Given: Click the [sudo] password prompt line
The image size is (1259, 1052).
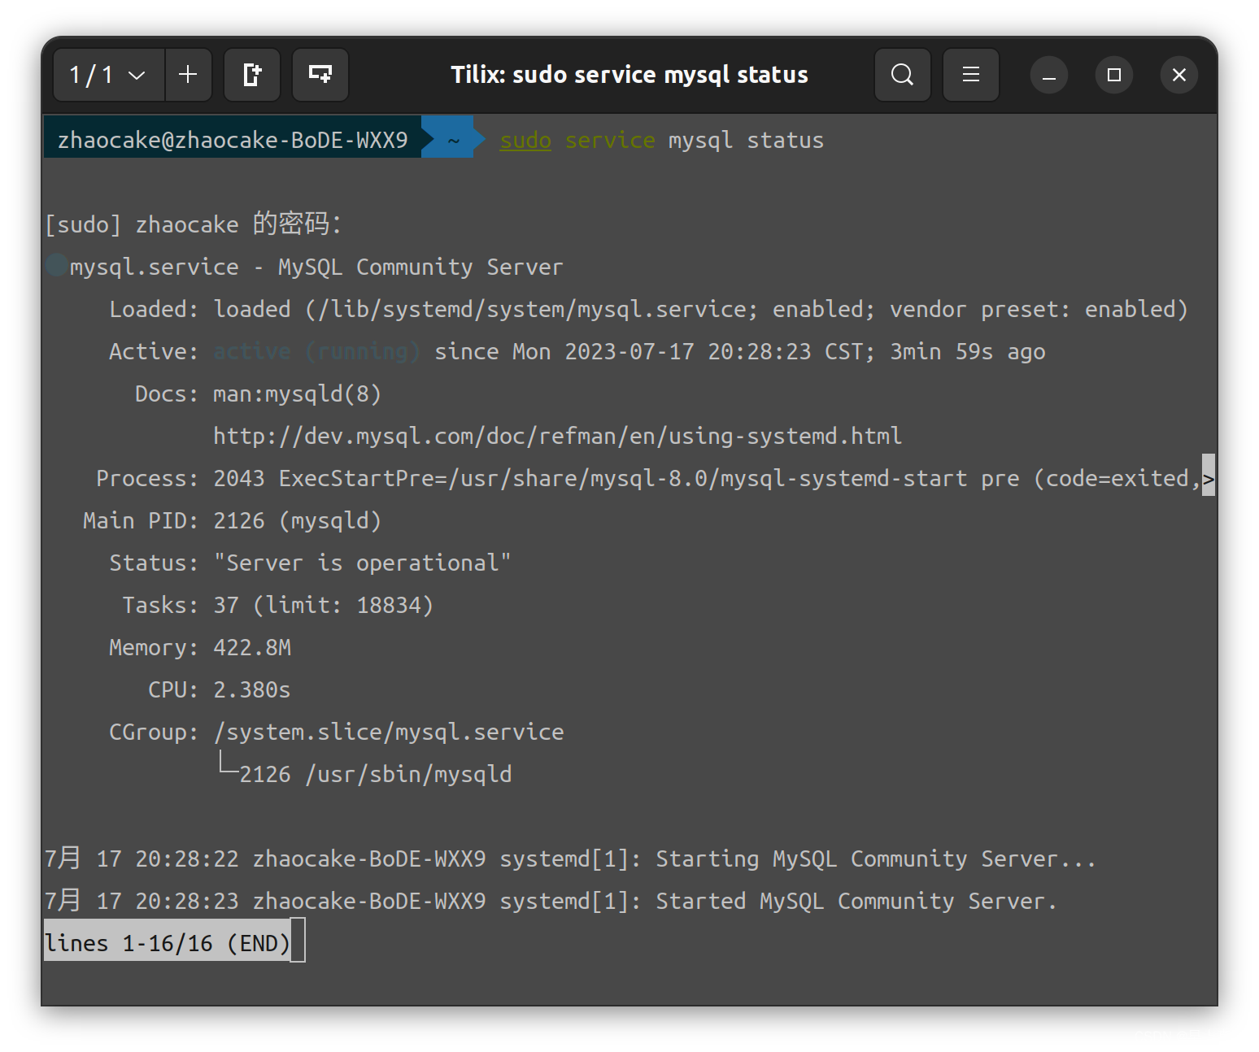Looking at the screenshot, I should click(194, 224).
